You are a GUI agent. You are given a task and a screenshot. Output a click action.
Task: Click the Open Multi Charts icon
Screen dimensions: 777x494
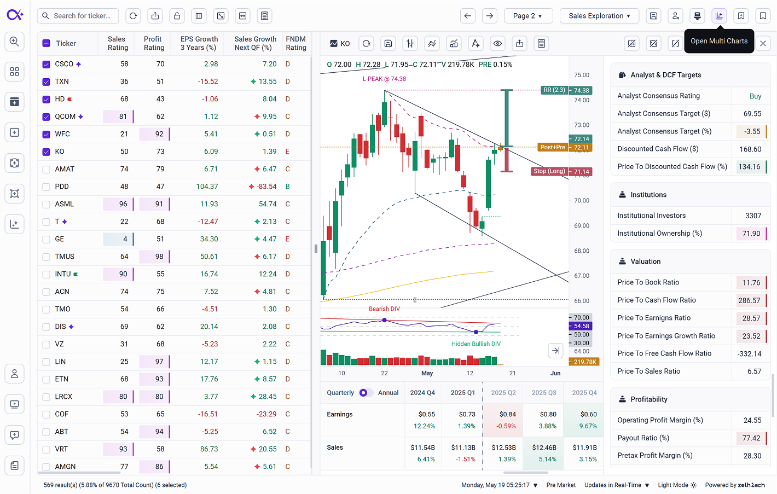(x=719, y=16)
